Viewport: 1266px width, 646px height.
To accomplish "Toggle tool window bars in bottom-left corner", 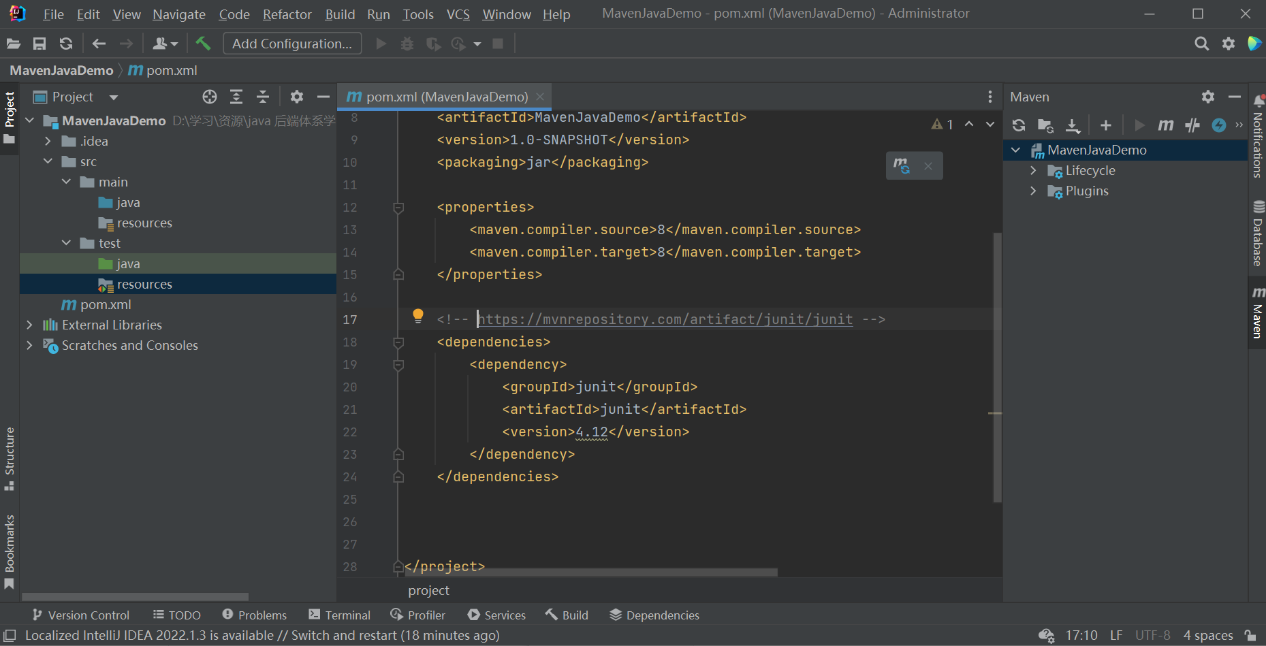I will tap(10, 635).
